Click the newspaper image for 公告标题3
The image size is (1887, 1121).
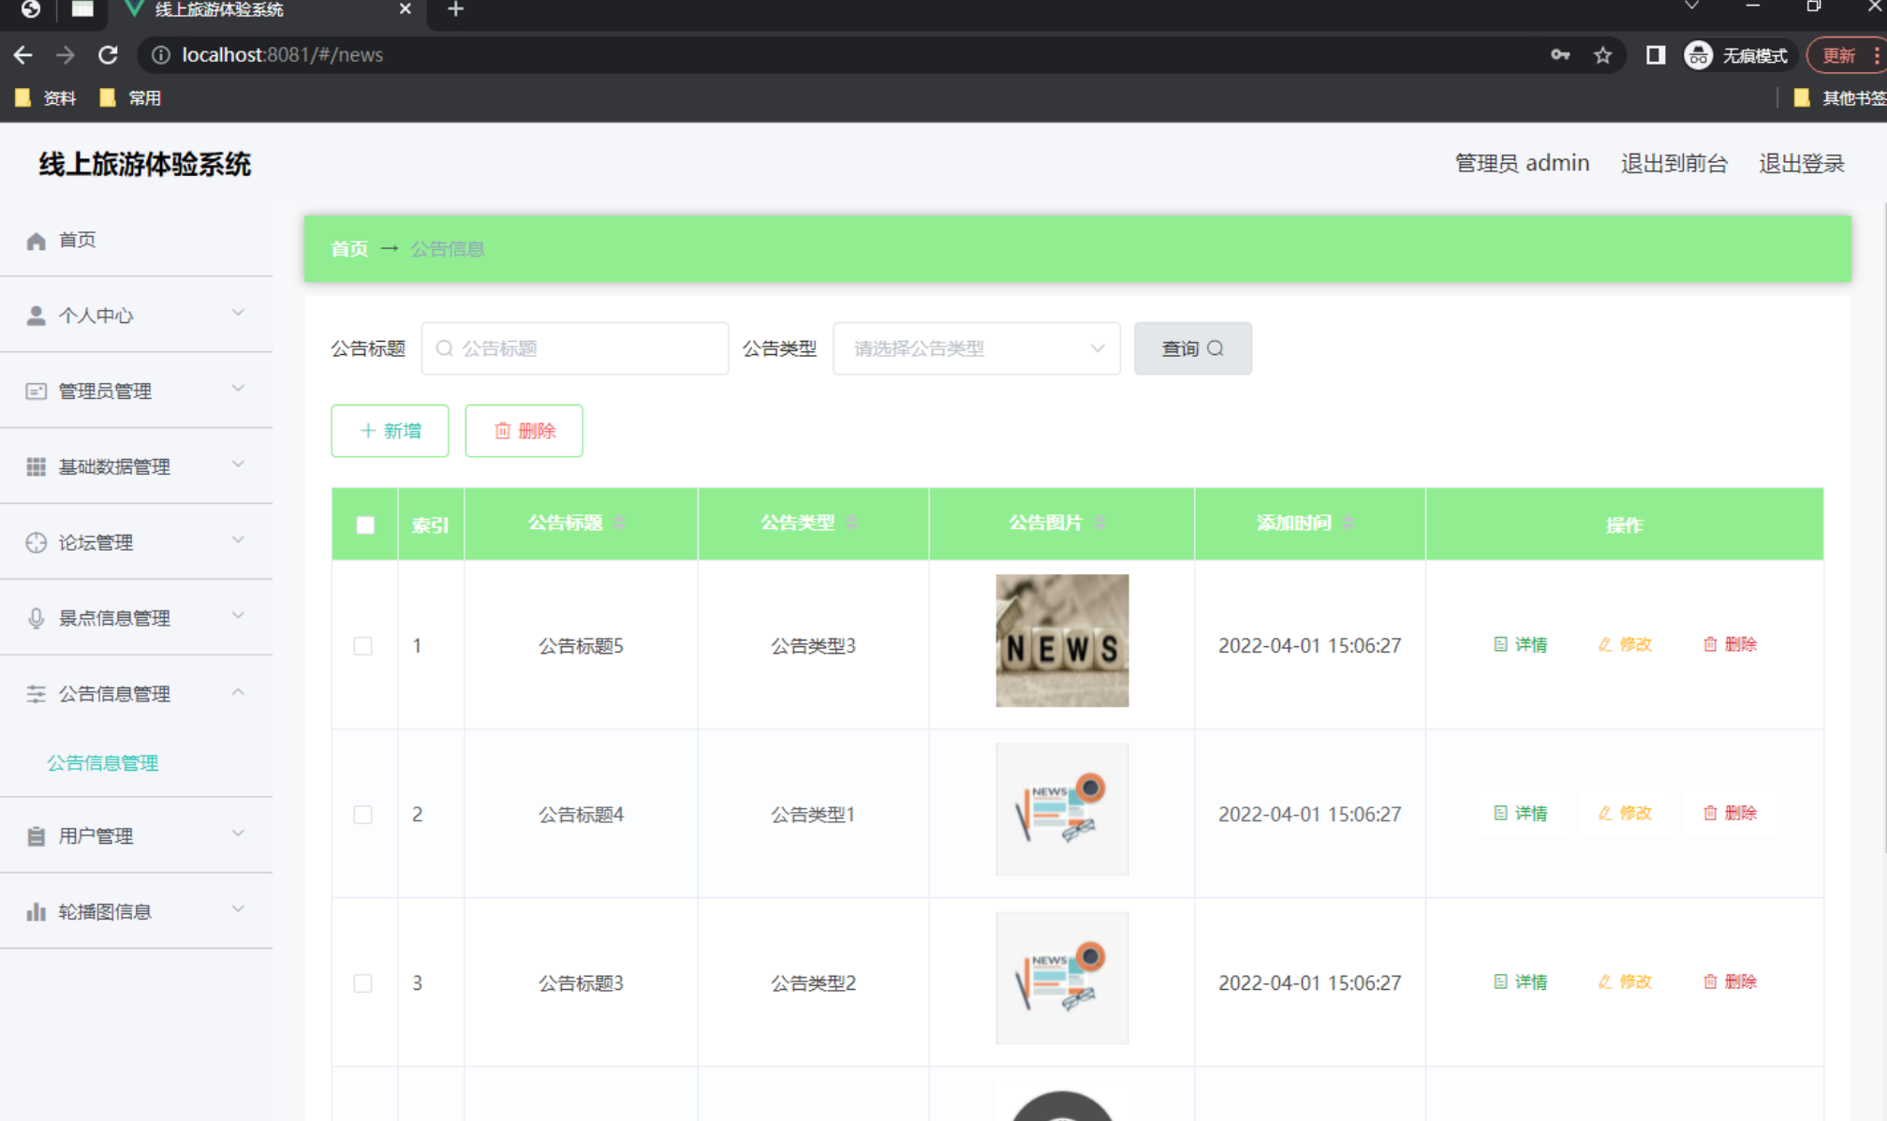pos(1062,978)
